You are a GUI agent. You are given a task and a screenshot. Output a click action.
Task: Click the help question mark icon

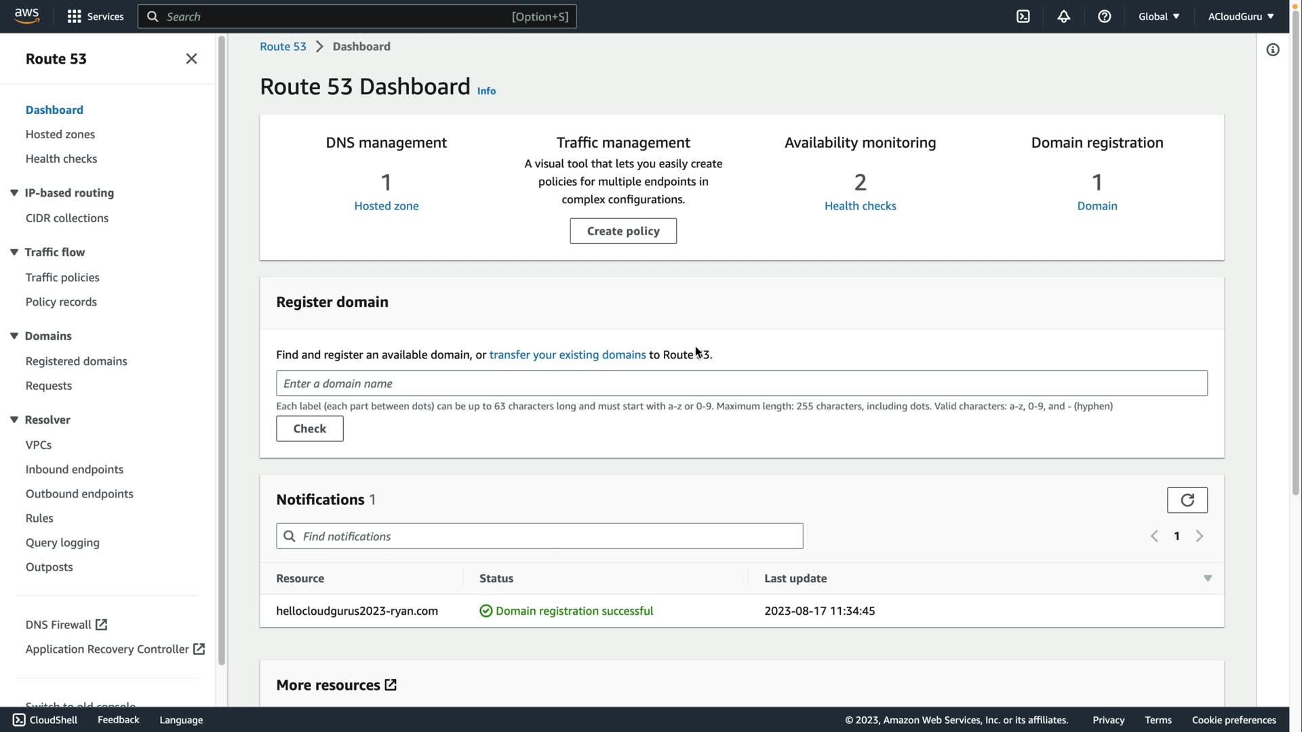click(1104, 16)
